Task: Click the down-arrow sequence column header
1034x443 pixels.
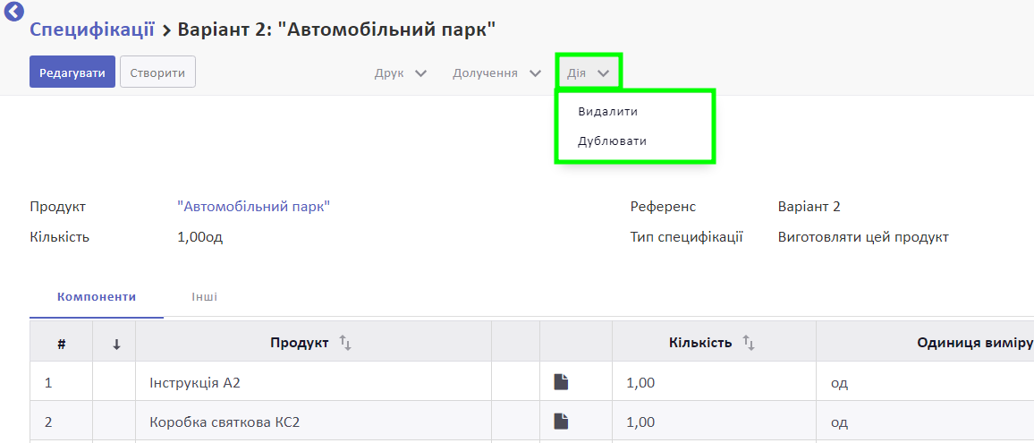Action: [x=116, y=344]
